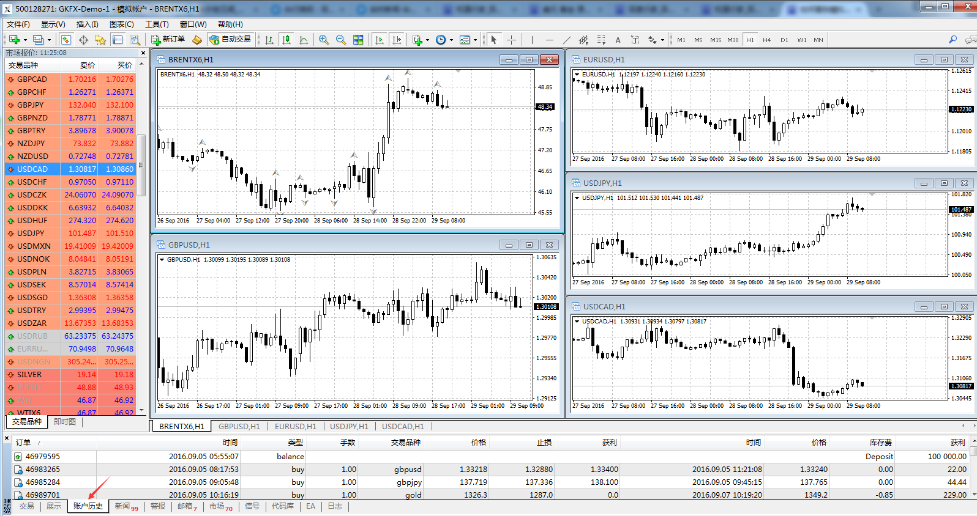Select order 46983265 in account history
This screenshot has height=516, width=977.
pos(490,469)
